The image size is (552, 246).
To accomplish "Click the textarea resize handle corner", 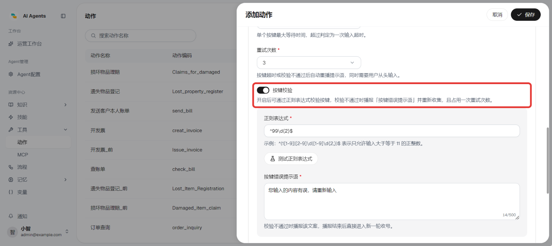I will tap(517, 217).
